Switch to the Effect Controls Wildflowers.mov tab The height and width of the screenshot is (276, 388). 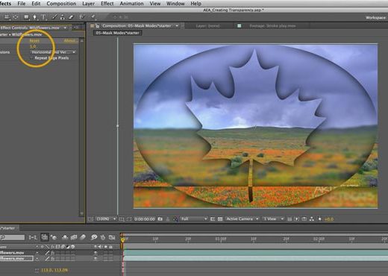pyautogui.click(x=30, y=28)
